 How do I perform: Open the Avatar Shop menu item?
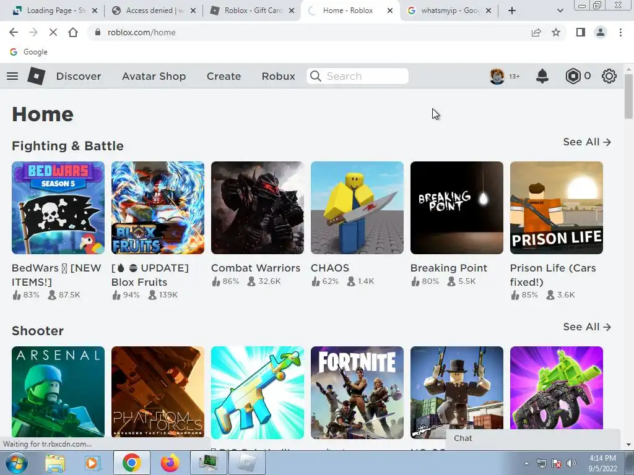coord(154,76)
